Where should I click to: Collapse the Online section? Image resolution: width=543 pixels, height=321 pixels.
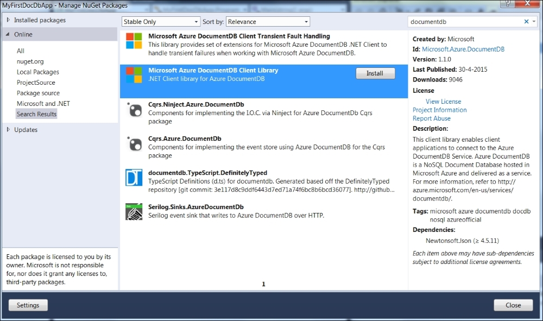click(x=8, y=34)
